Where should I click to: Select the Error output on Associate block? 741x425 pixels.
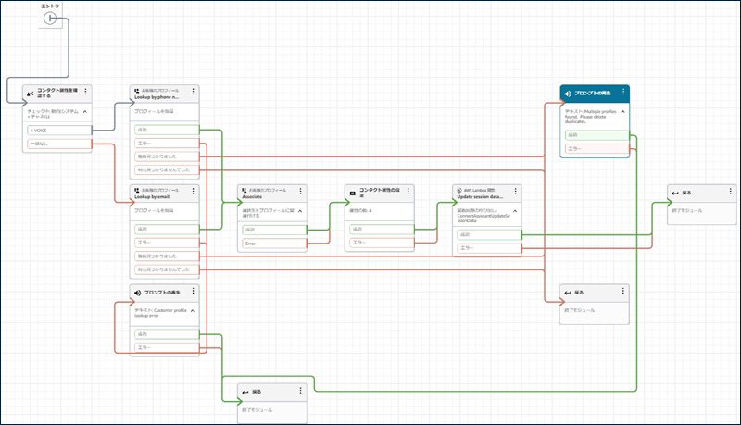[270, 244]
